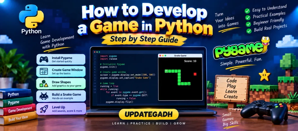Viewport: 298px width, 131px height.
Task: Click the yellow pixel star
Action: tap(265, 75)
